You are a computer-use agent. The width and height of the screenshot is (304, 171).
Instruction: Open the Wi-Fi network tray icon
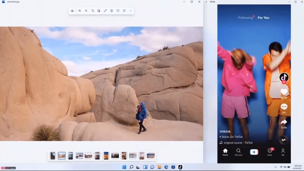pyautogui.click(x=281, y=167)
